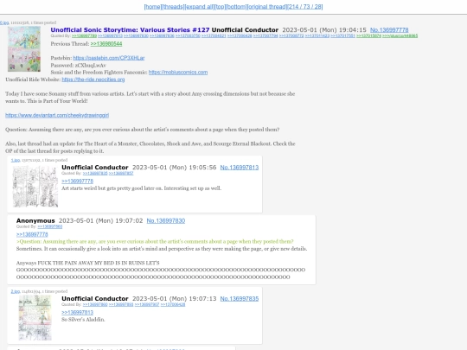The image size is (467, 350).
Task: Click the "So Silver's Aladdin." text
Action: [83, 320]
